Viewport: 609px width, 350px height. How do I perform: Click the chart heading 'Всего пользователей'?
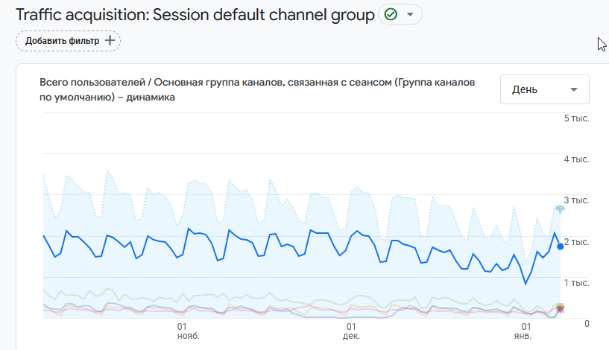click(88, 82)
